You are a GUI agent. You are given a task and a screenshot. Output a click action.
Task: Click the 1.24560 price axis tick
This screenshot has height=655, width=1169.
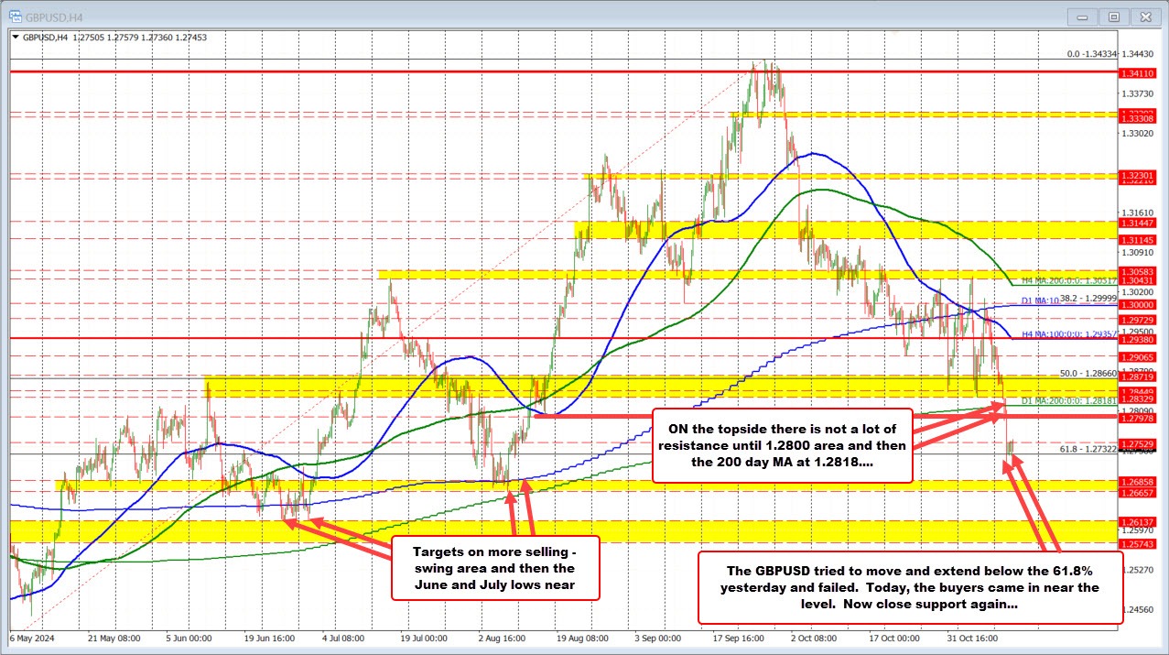(1138, 609)
